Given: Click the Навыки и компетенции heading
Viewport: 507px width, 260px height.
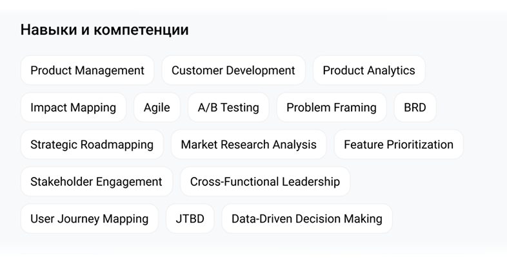Looking at the screenshot, I should coord(104,30).
